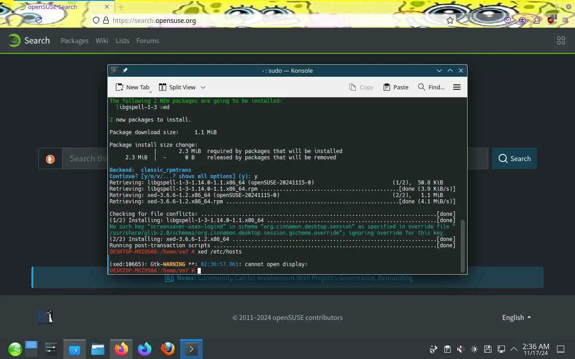The image size is (575, 359).
Task: Open the English language dropdown
Action: [517, 317]
